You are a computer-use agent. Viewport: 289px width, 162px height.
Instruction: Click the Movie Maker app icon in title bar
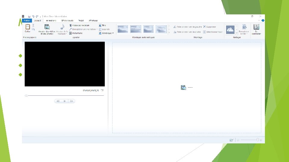click(23, 16)
